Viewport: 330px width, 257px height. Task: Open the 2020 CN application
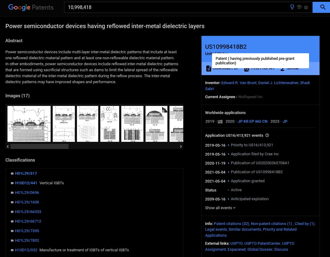coord(265,121)
